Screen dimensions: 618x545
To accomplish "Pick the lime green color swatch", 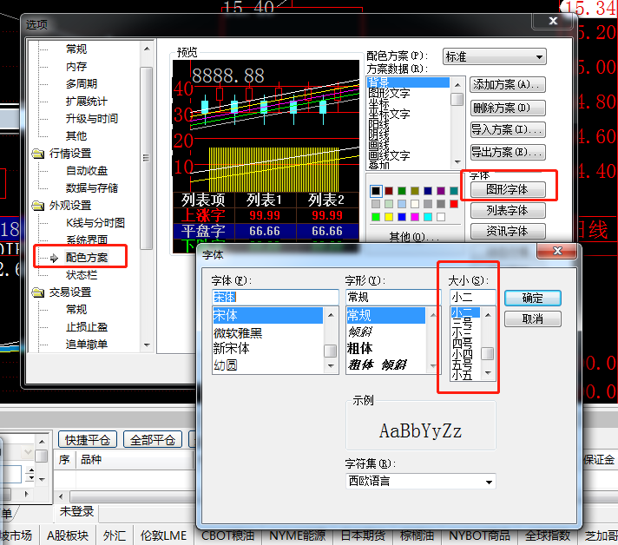I will tap(376, 217).
